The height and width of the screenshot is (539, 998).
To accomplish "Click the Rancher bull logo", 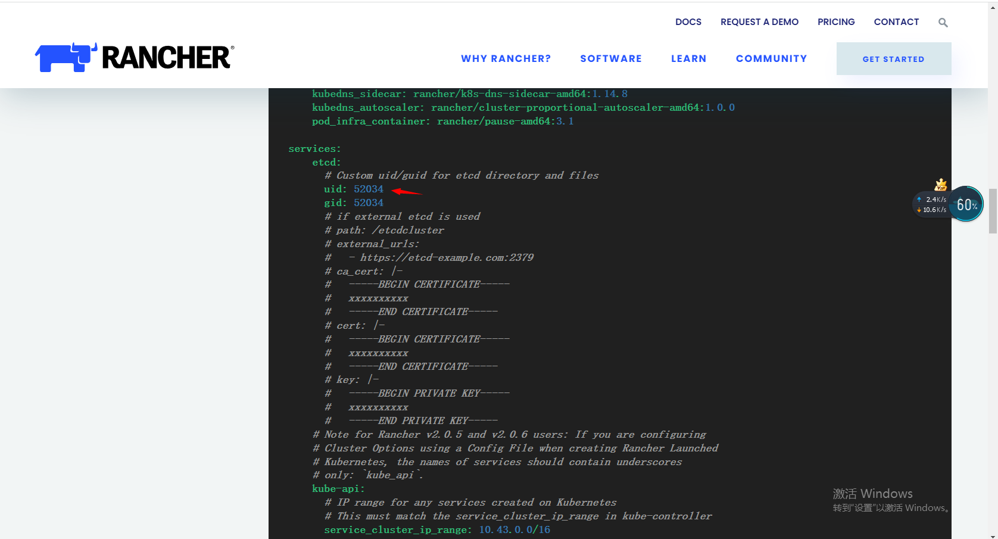I will tap(66, 57).
